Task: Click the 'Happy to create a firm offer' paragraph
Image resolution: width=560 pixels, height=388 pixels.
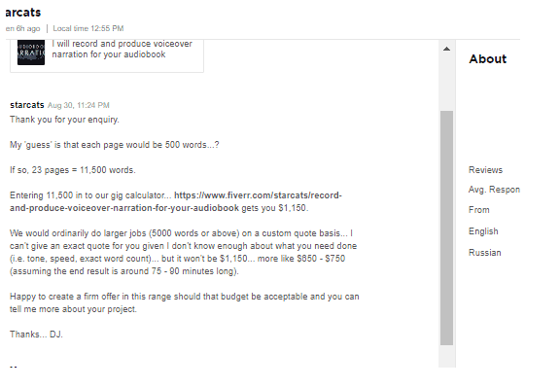Action: coord(185,302)
